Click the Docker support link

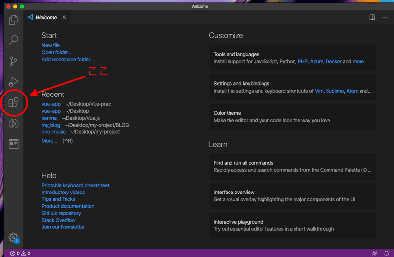tap(333, 62)
